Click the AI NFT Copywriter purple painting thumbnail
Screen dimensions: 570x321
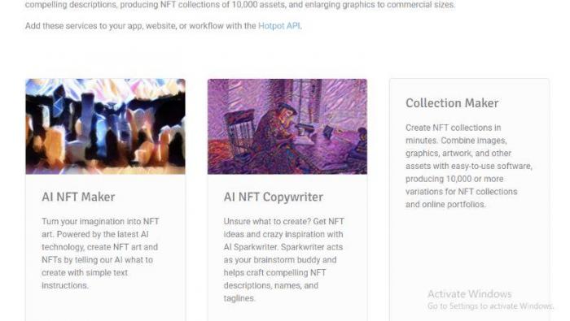(287, 126)
